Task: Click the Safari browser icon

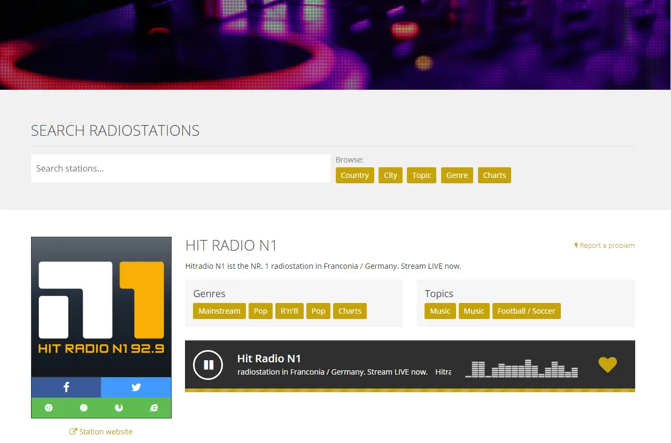Action: (x=84, y=408)
